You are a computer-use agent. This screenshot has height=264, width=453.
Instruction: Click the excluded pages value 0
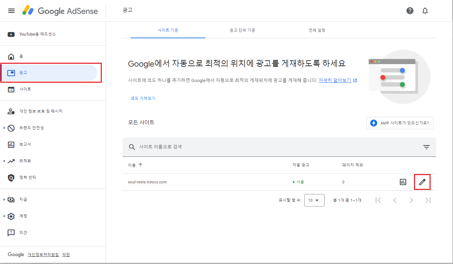[x=343, y=182]
